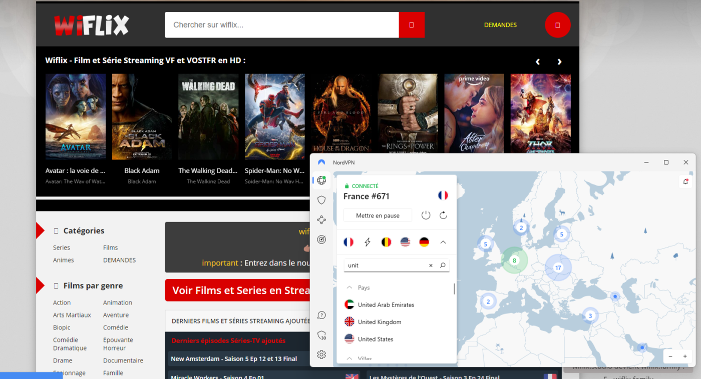Viewport: 701px width, 379px height.
Task: Open After Chapitre 4 poster
Action: tap(474, 113)
